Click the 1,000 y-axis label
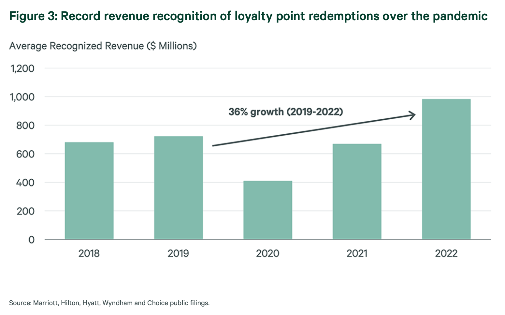The width and height of the screenshot is (505, 315). (x=22, y=97)
